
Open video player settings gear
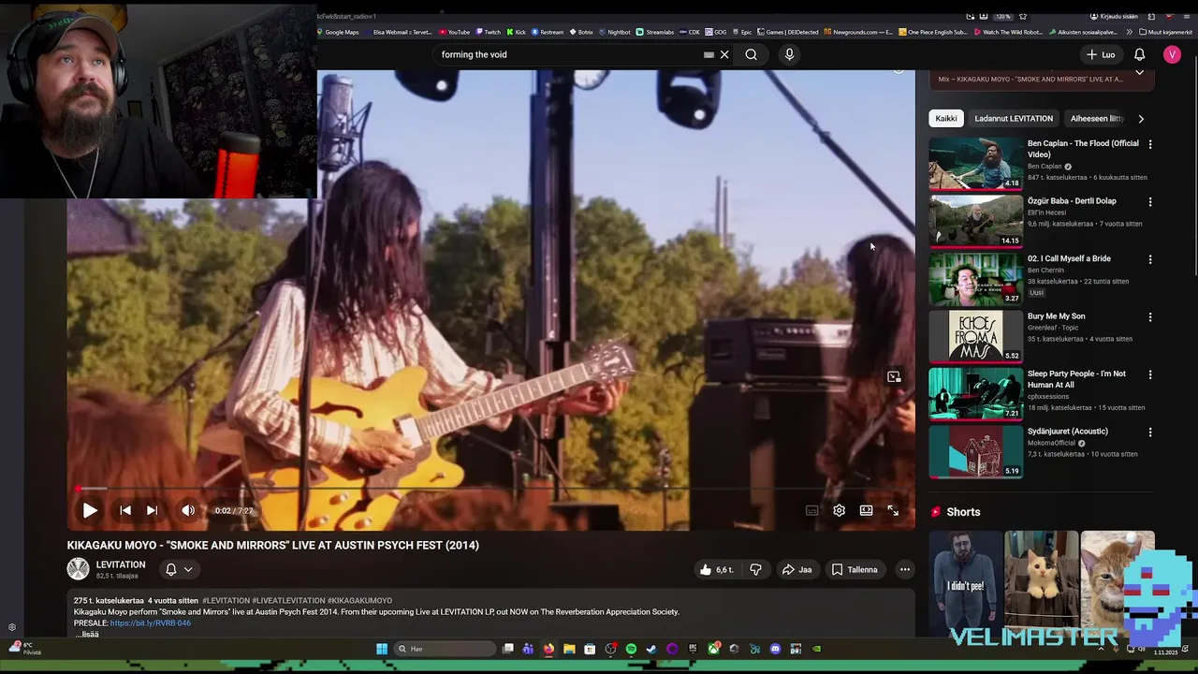pyautogui.click(x=840, y=510)
